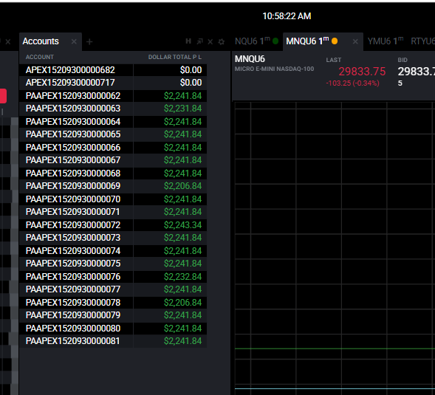Viewport: 435px width, 395px height.
Task: Select account PAAPEX1520930000081
Action: tap(72, 340)
